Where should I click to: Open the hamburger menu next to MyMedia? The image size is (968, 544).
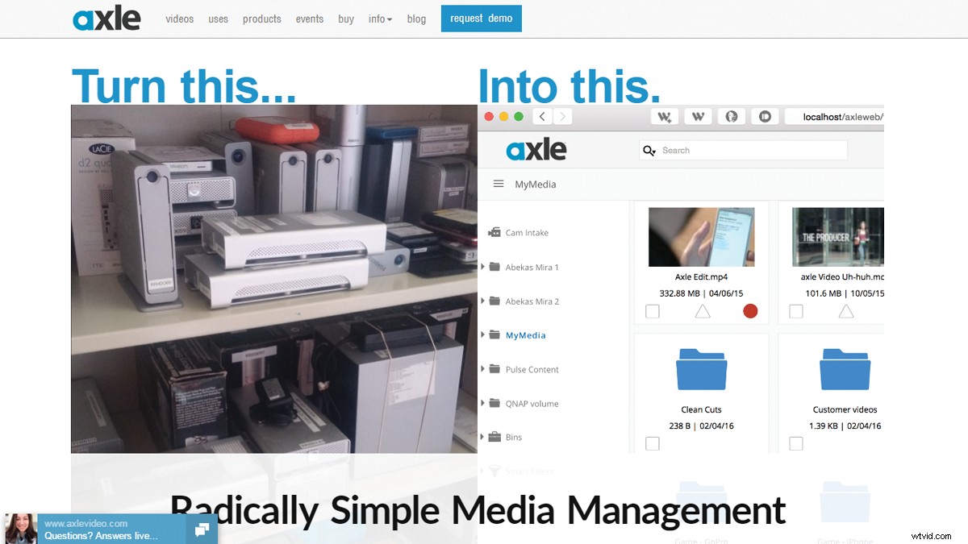(x=499, y=183)
